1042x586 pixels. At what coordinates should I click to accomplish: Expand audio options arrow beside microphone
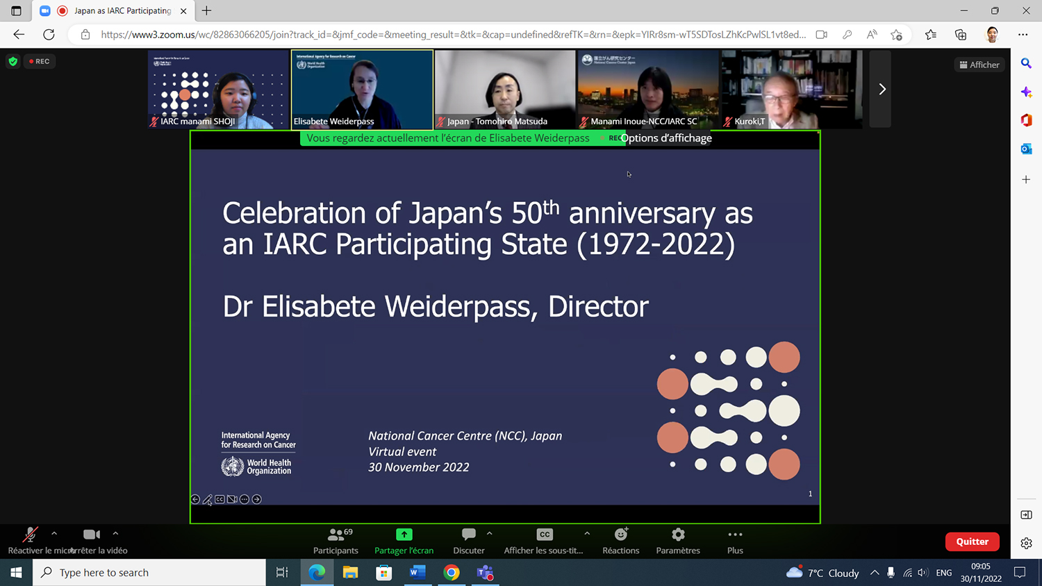pyautogui.click(x=54, y=534)
